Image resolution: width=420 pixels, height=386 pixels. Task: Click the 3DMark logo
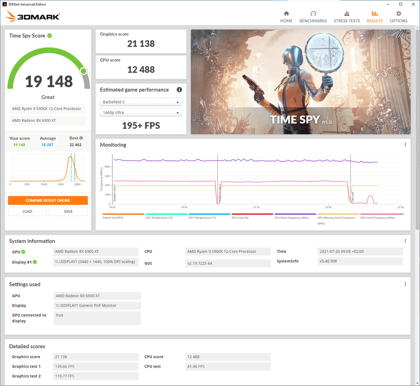point(33,16)
